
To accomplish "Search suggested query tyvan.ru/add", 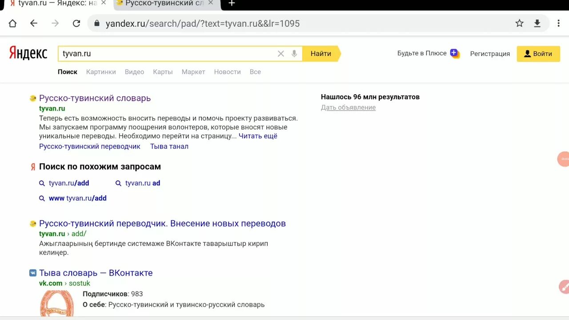I will tap(69, 183).
